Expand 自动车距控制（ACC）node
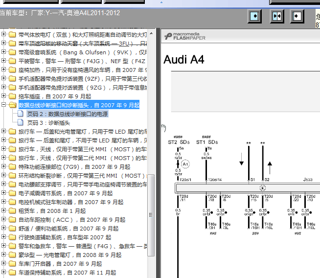Viewport: 320px width, 278px height. (3, 219)
